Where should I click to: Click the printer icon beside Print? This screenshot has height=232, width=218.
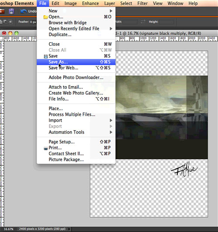click(x=46, y=148)
